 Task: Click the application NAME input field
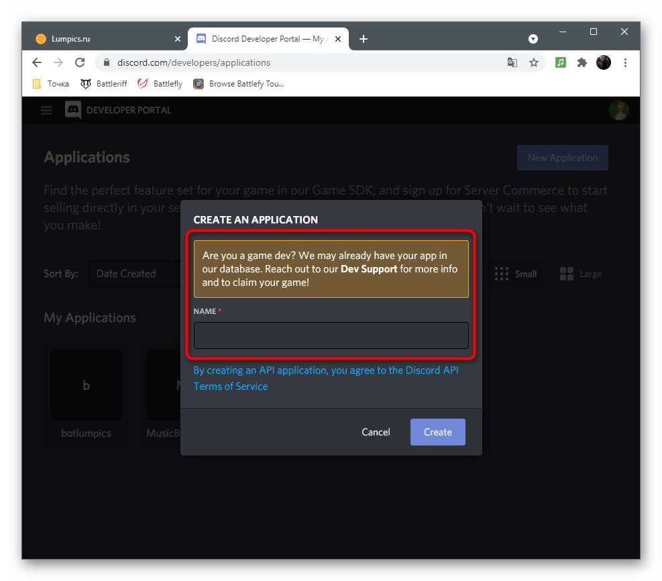pyautogui.click(x=331, y=335)
